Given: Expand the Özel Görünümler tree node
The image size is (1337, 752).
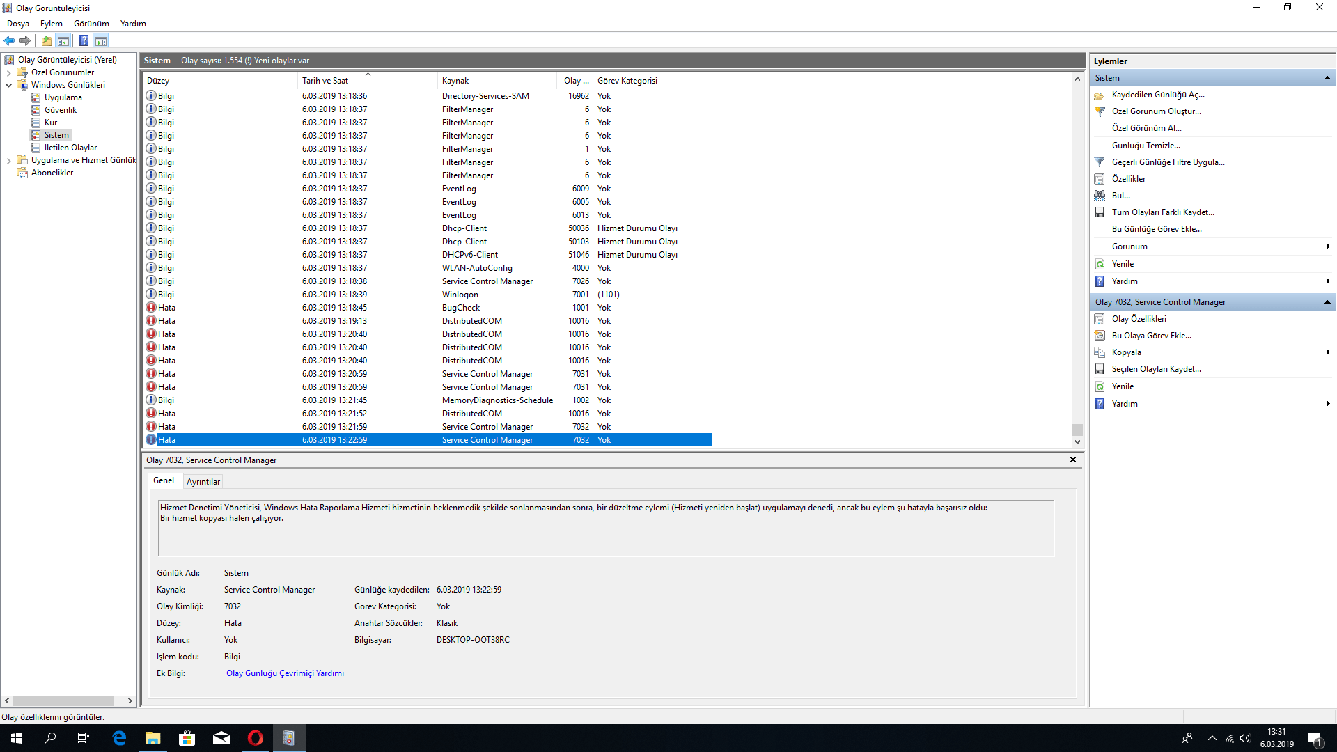Looking at the screenshot, I should pos(8,72).
